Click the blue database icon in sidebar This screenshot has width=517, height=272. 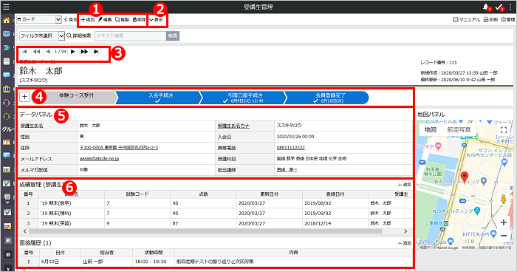click(x=6, y=34)
